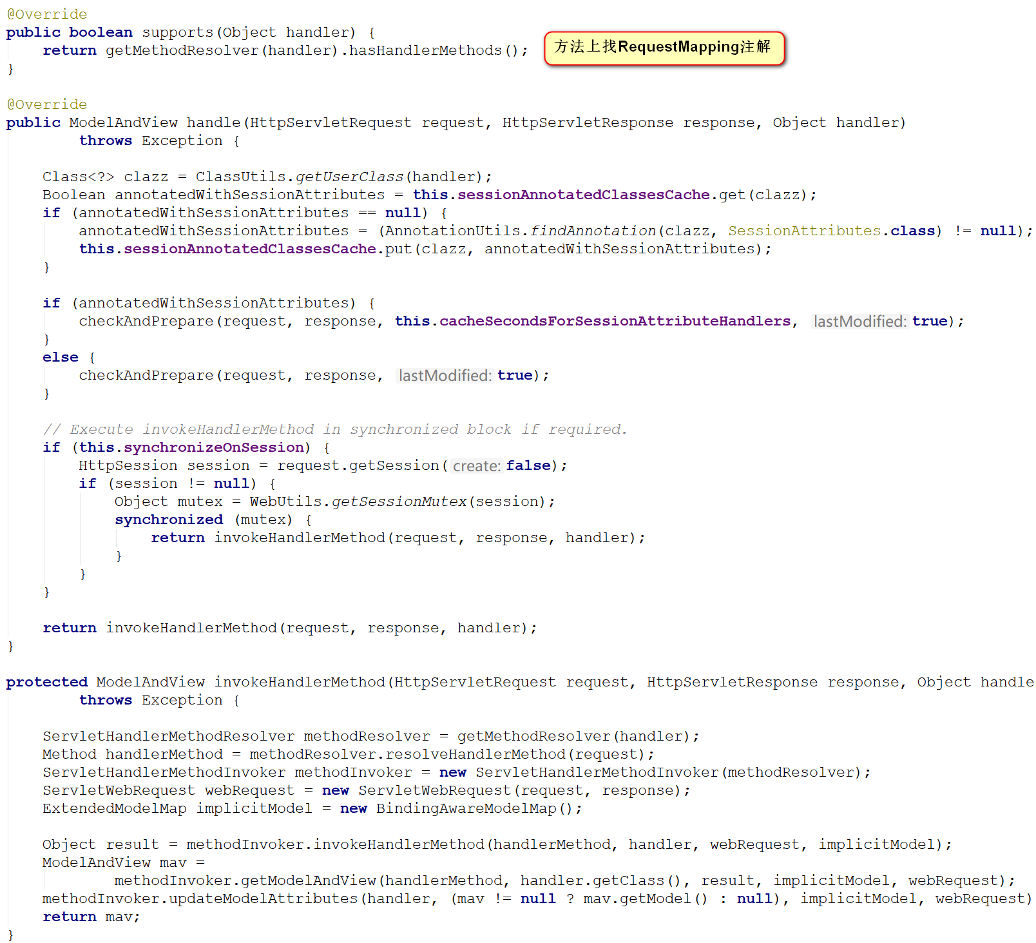Click the protected keyword
Viewport: 1036px width, 943px height.
click(47, 682)
